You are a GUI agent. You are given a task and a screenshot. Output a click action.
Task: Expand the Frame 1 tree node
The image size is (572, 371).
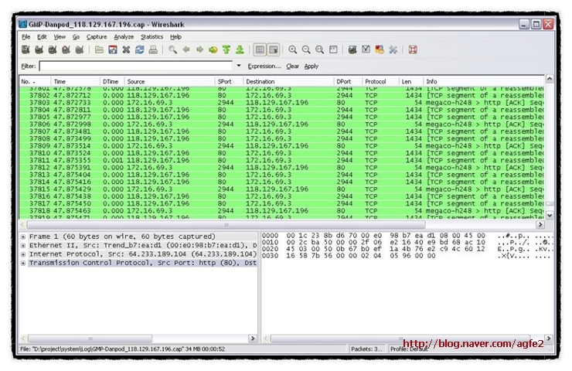click(x=23, y=237)
